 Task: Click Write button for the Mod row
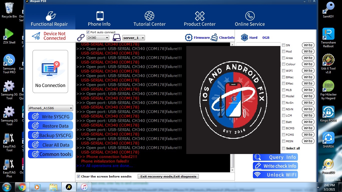(x=308, y=51)
